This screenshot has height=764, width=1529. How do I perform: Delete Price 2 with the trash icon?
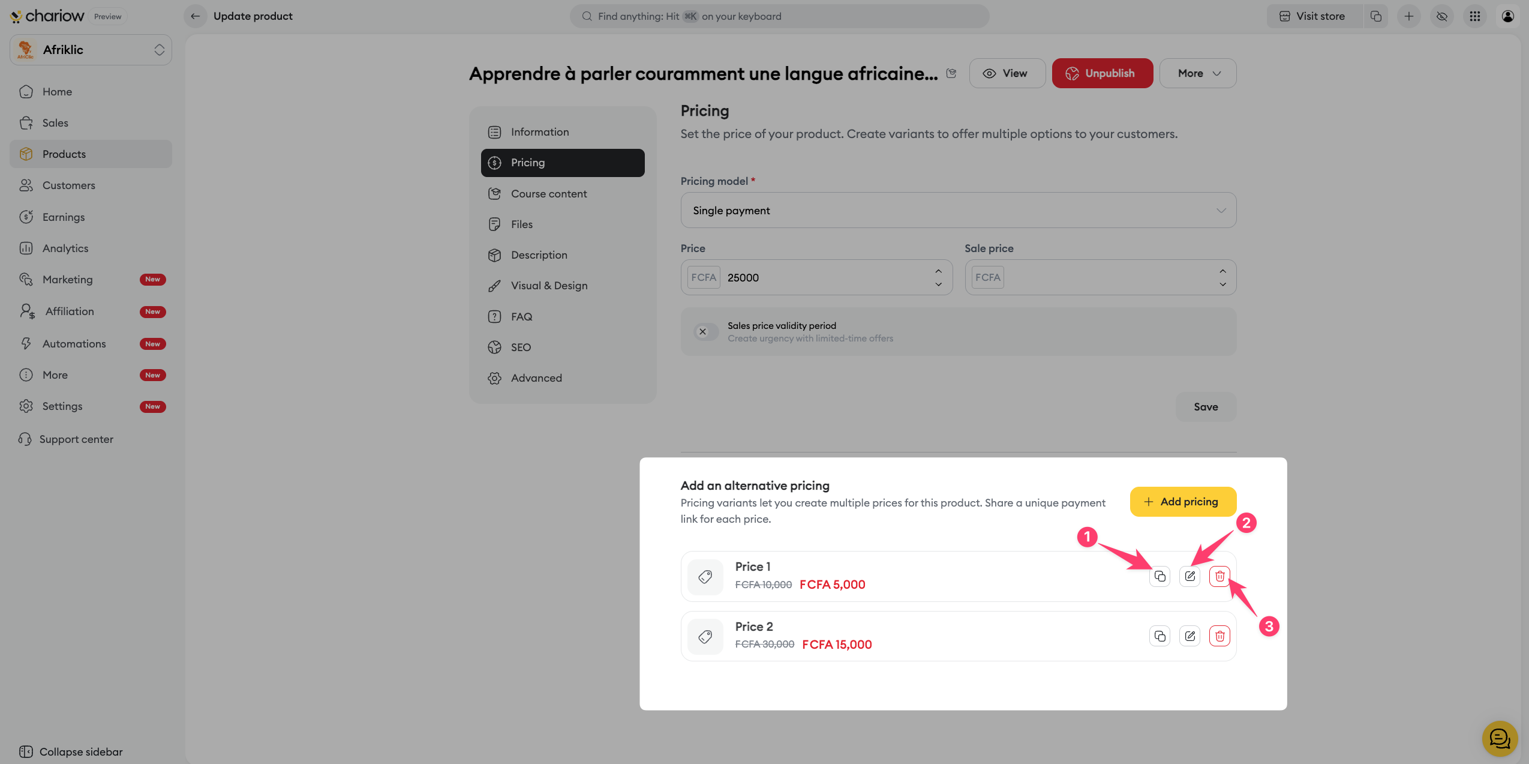pos(1219,636)
